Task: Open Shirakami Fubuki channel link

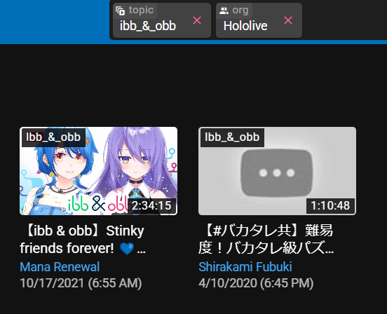Action: click(x=245, y=267)
